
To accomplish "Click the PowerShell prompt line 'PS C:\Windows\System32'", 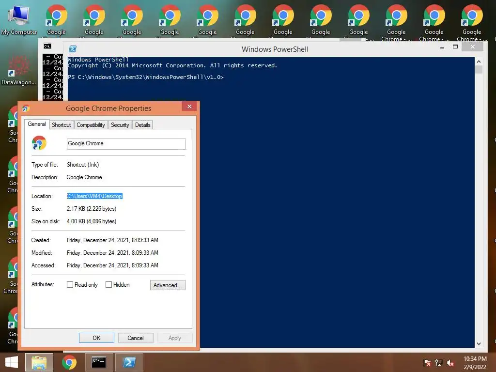I will (145, 77).
